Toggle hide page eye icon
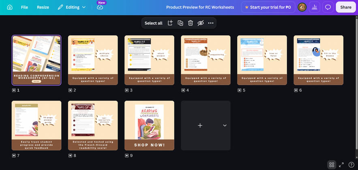The image size is (358, 170). [200, 23]
